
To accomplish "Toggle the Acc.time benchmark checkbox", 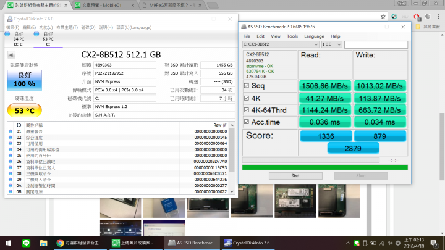I will click(x=247, y=122).
